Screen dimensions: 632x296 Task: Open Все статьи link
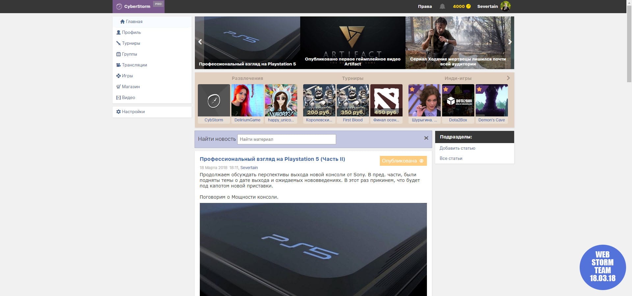451,159
